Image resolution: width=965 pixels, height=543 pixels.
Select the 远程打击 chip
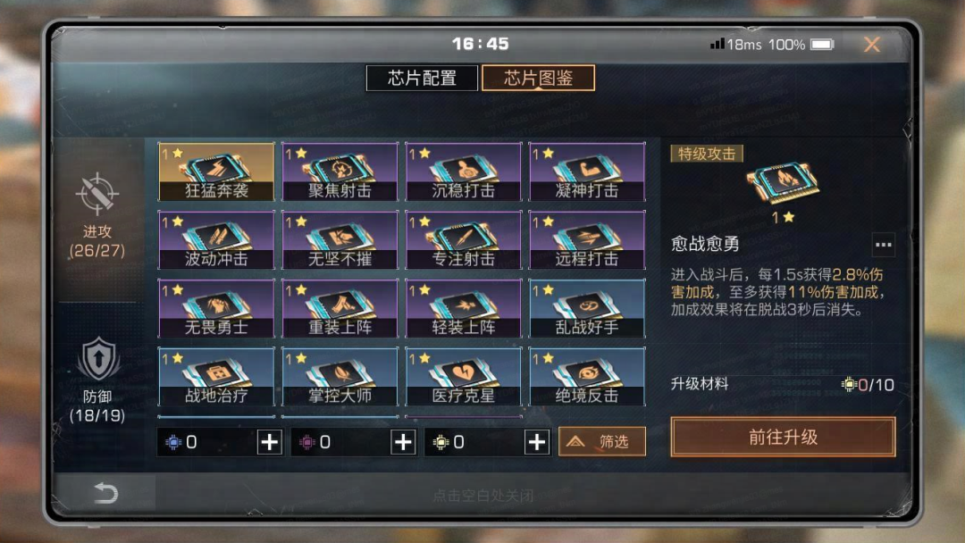click(587, 240)
